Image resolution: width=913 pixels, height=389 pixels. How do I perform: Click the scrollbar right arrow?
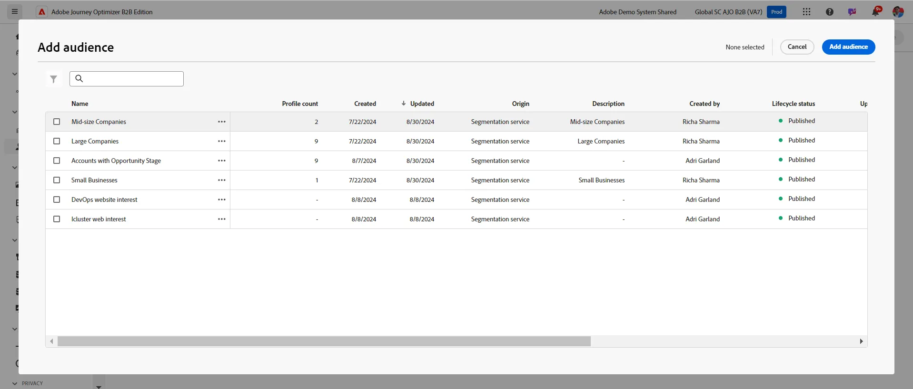click(x=861, y=342)
